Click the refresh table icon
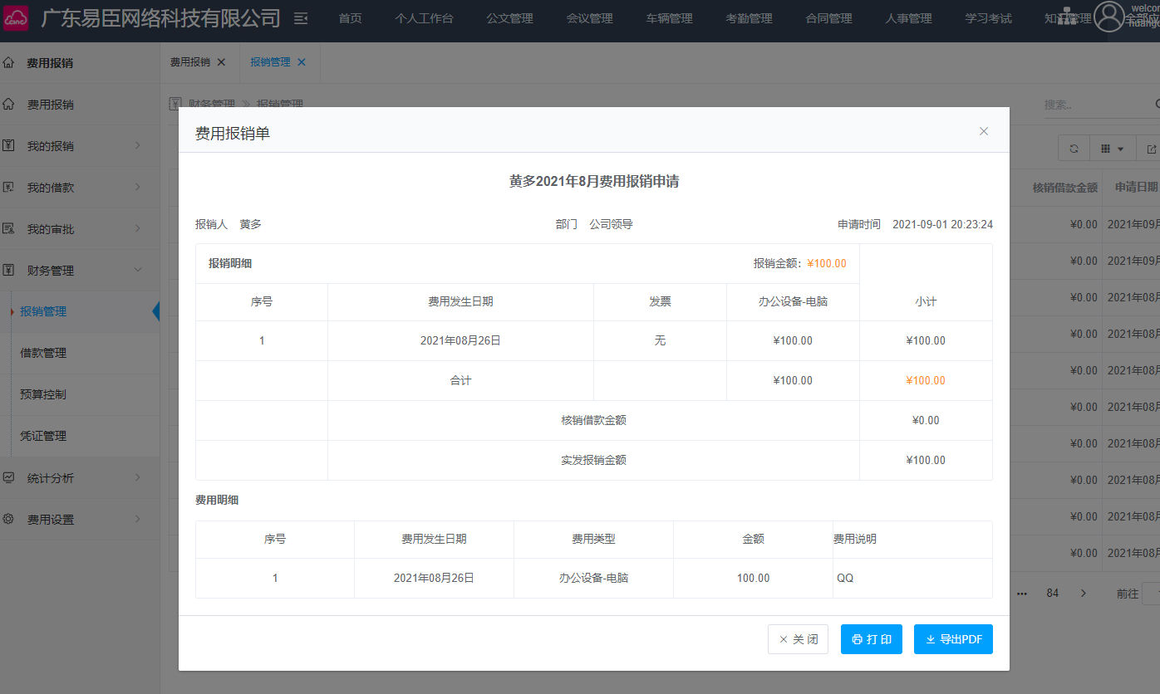The width and height of the screenshot is (1160, 694). tap(1074, 149)
